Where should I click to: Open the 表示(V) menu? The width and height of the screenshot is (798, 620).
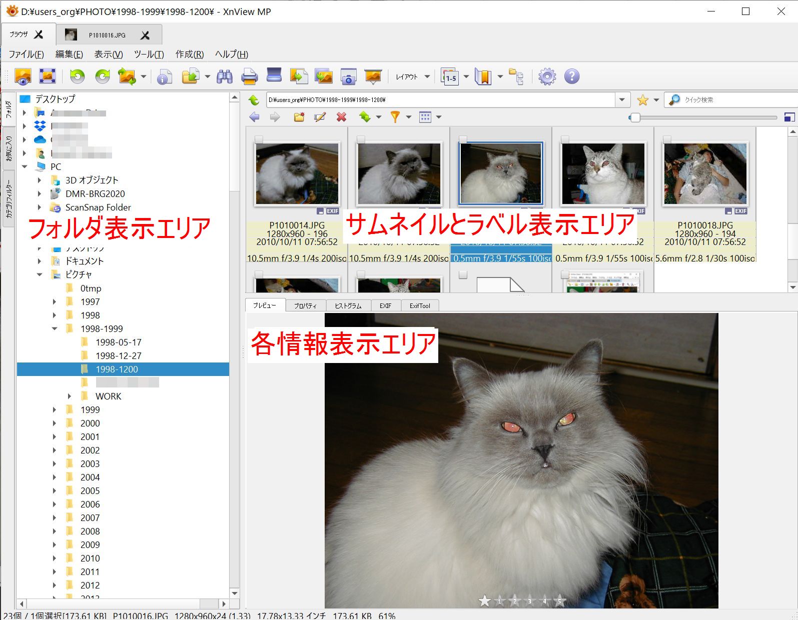109,54
